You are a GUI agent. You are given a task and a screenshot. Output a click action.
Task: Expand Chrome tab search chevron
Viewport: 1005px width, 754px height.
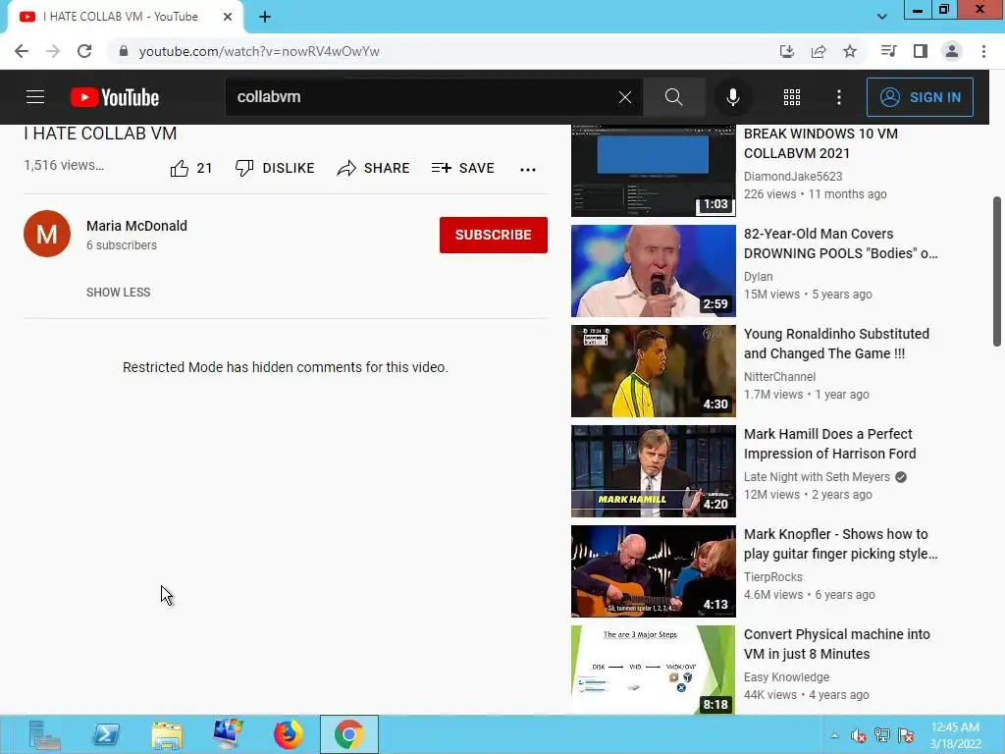coord(882,17)
